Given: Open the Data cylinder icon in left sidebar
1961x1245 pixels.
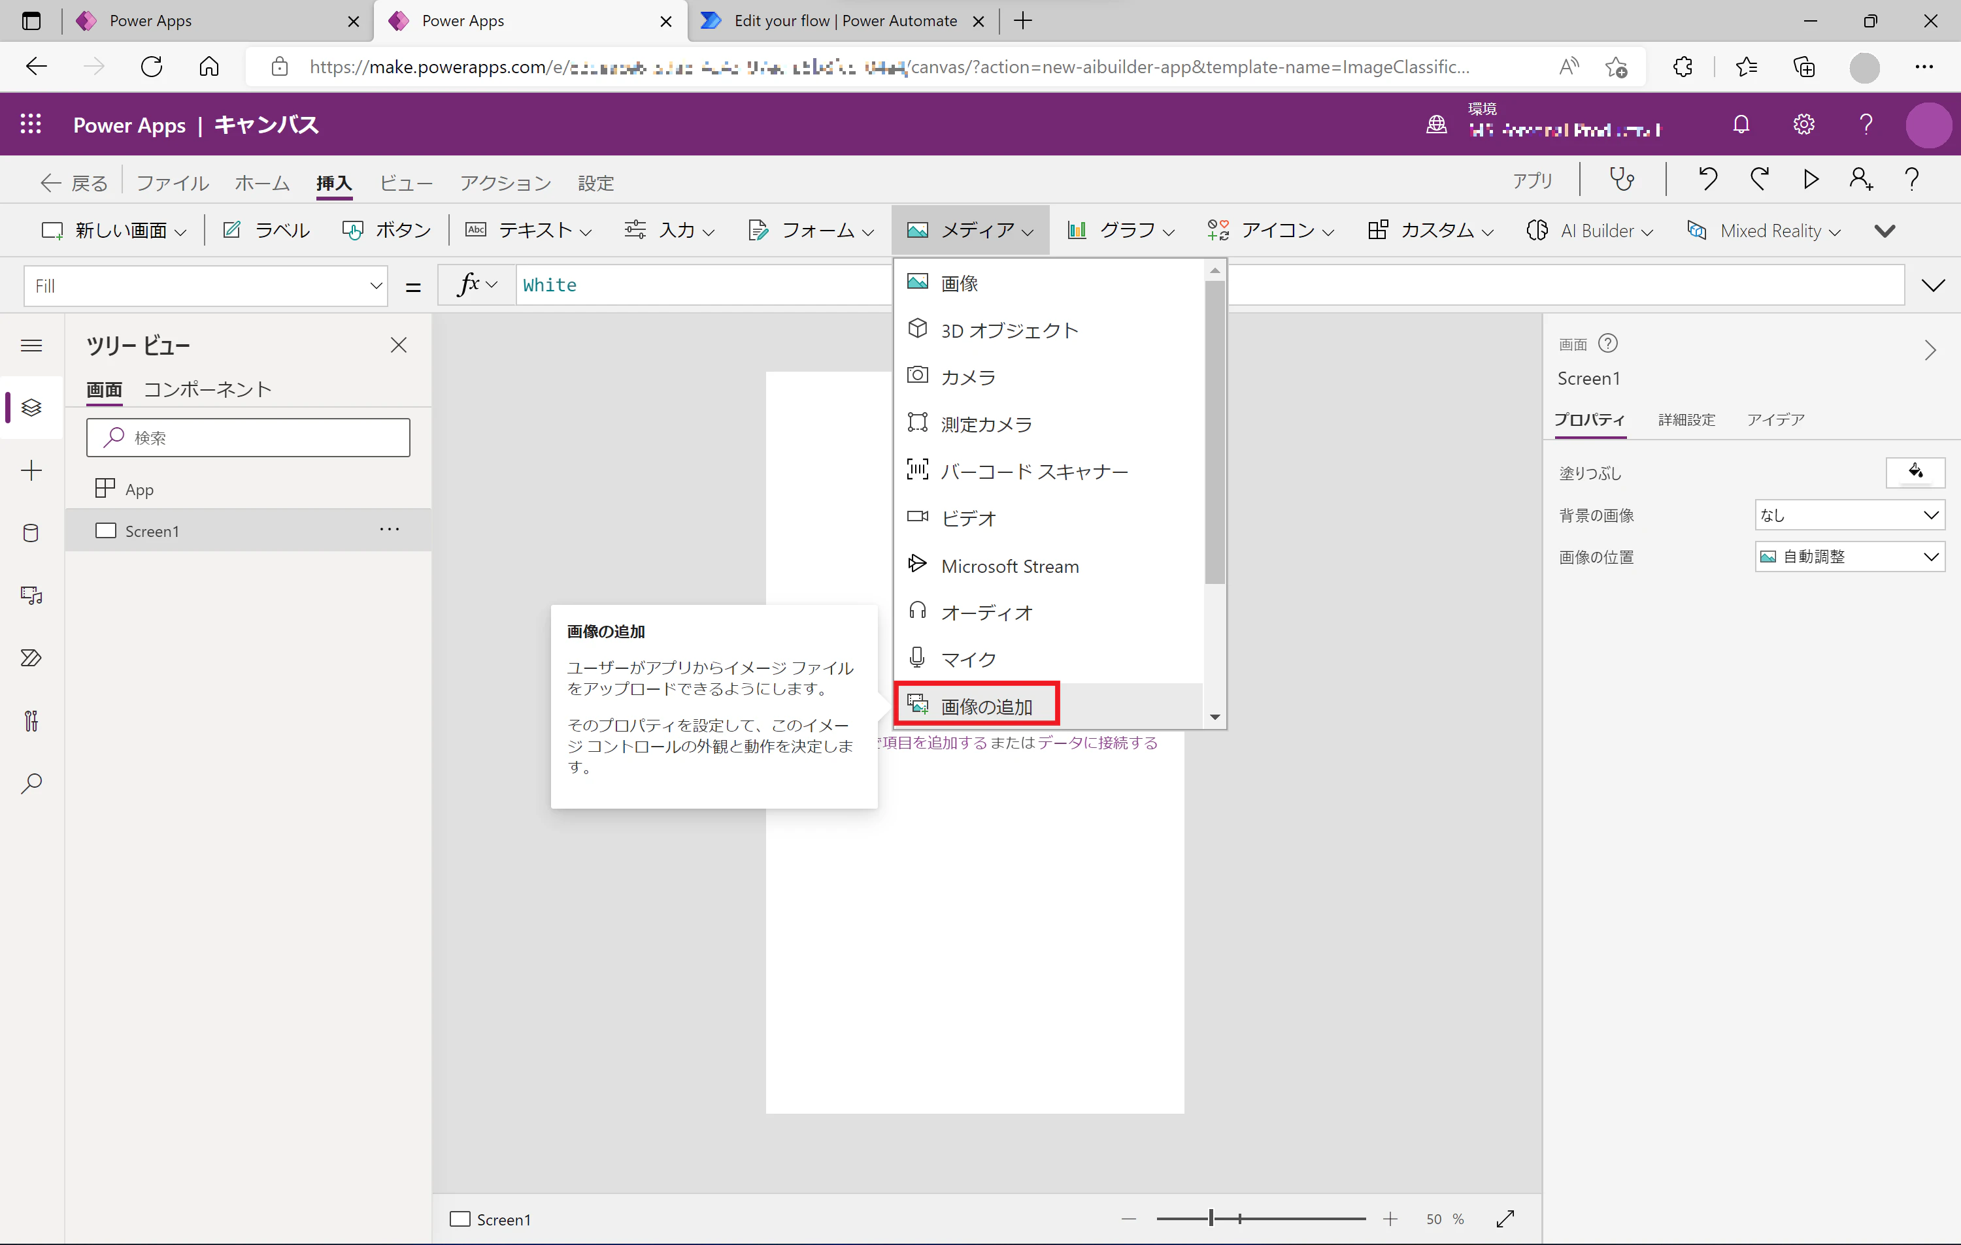Looking at the screenshot, I should point(31,533).
